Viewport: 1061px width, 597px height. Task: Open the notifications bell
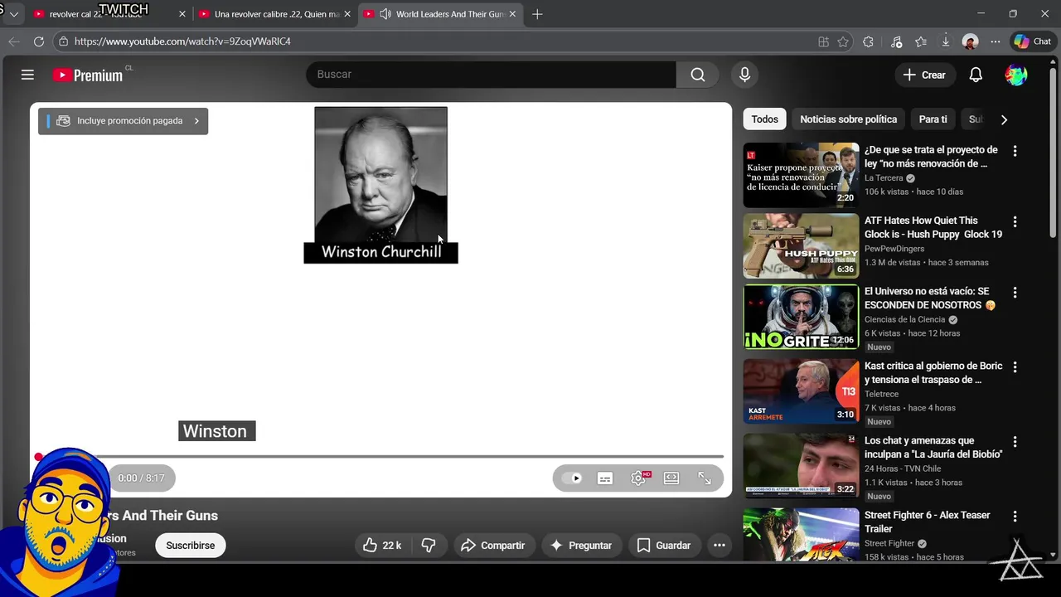976,75
